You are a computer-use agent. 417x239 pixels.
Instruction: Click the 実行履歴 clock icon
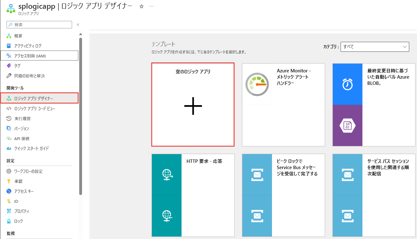point(9,119)
